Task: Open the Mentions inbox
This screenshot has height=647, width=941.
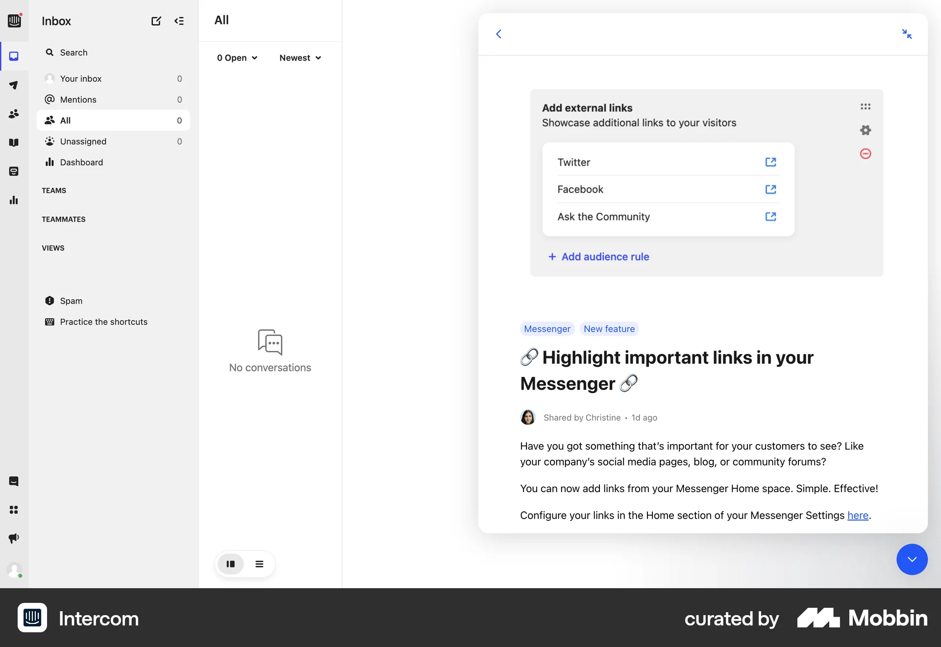Action: pos(78,100)
